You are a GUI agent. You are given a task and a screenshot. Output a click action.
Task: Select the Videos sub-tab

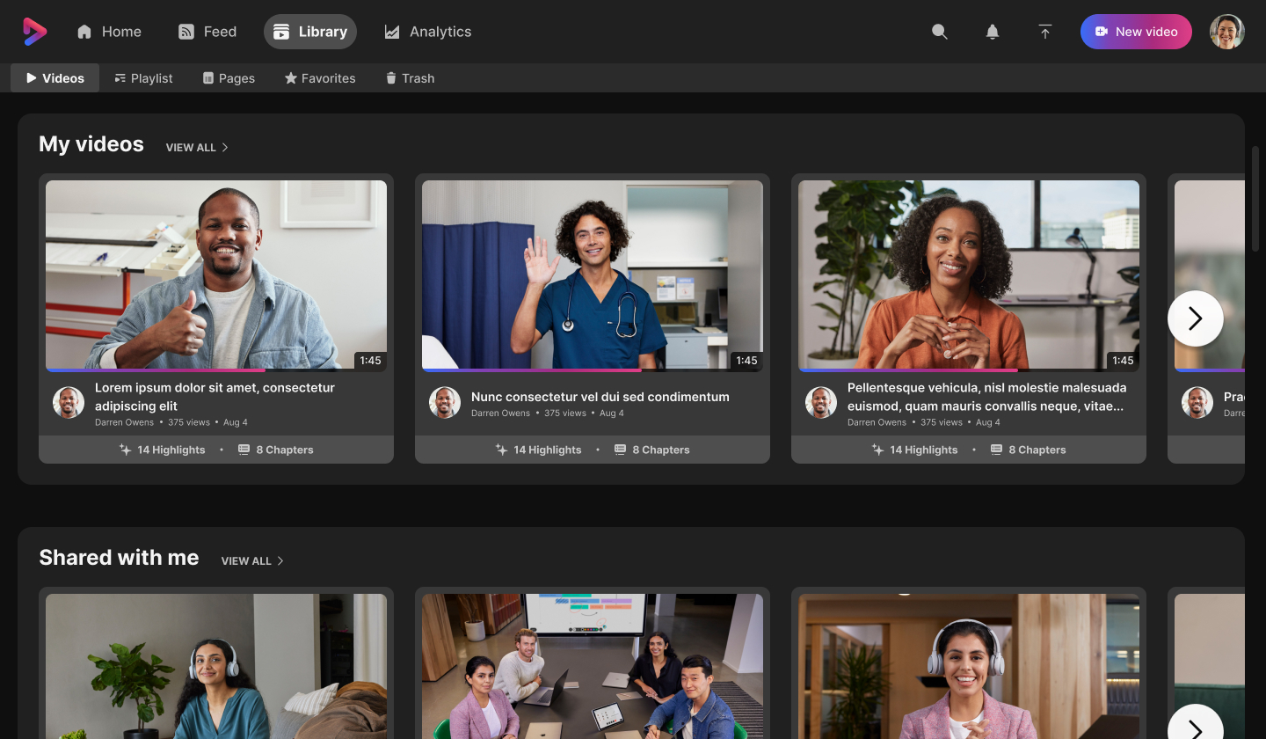point(55,78)
